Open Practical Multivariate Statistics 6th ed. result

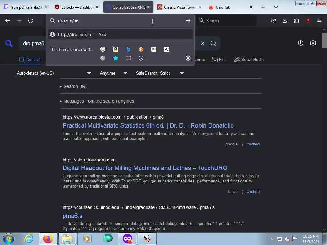coord(148,125)
